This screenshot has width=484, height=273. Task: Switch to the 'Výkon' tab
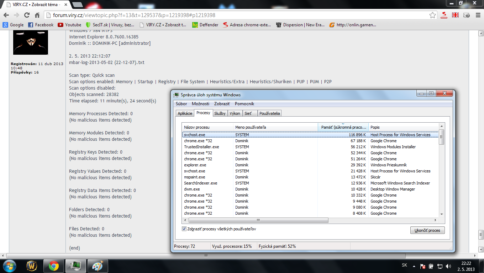[x=235, y=113]
